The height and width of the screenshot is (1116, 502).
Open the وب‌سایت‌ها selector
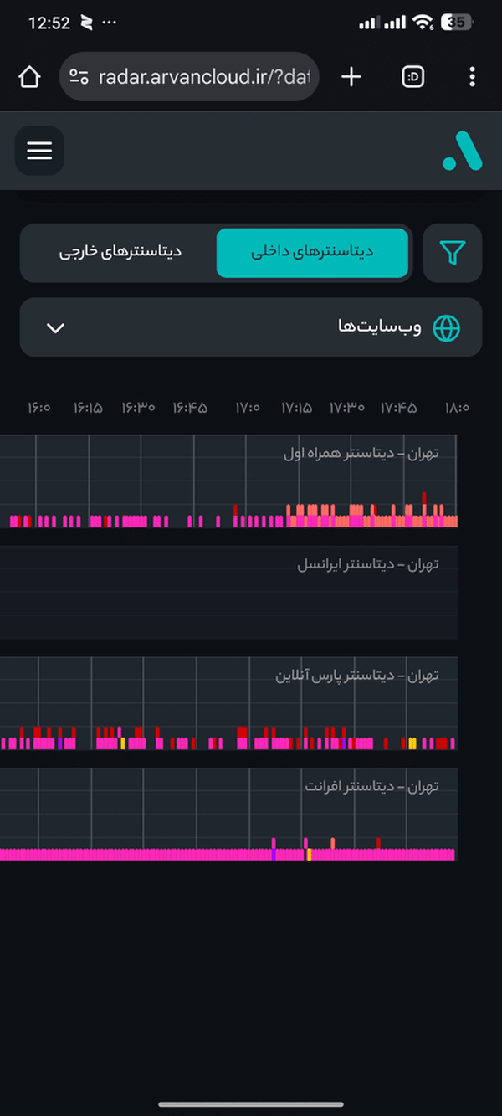pyautogui.click(x=251, y=327)
